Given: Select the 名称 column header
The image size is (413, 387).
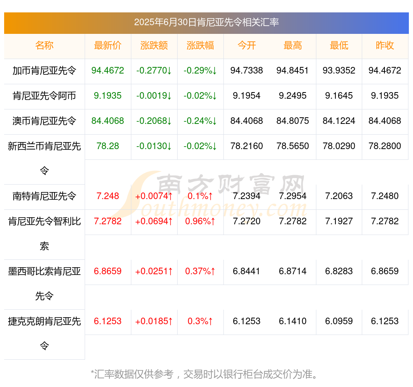Looking at the screenshot, I should click(x=44, y=45).
